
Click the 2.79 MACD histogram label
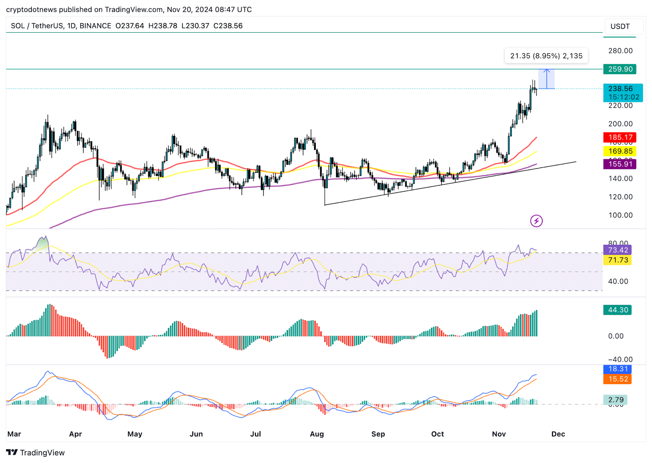(615, 400)
